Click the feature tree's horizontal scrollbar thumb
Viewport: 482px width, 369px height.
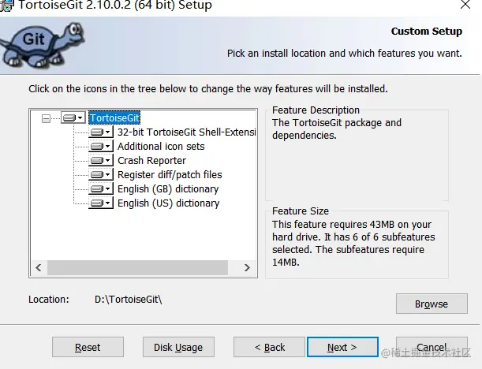point(137,267)
